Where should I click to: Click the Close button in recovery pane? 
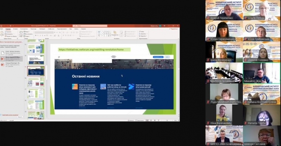tap(20, 117)
